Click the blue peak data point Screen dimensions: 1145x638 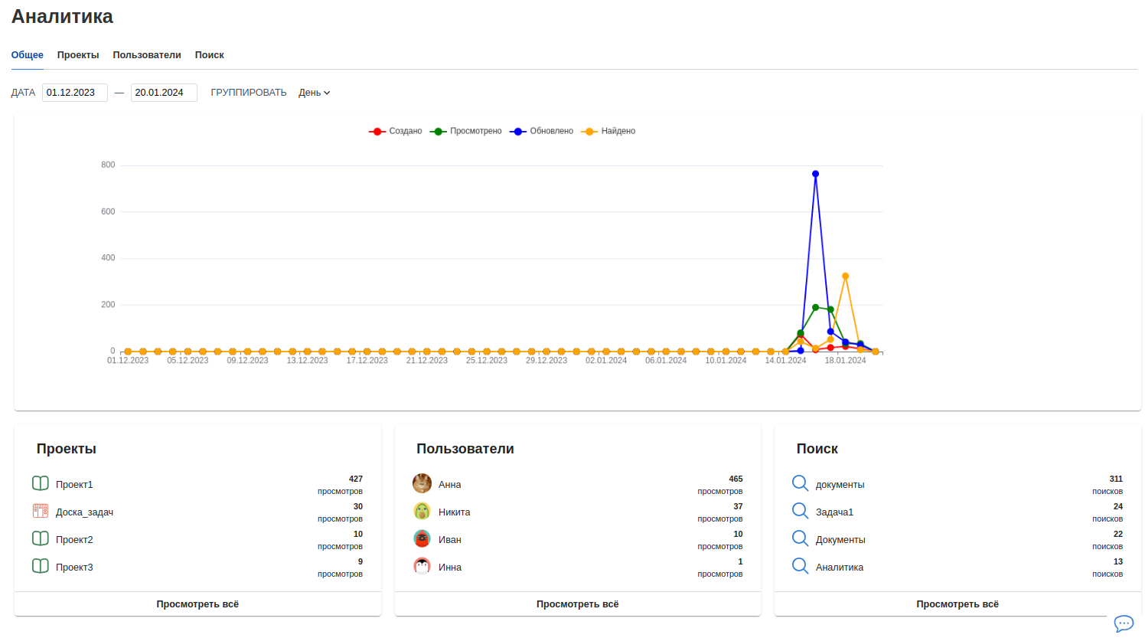[816, 174]
